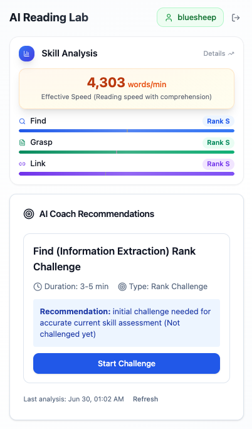Click the Skill Analysis bar chart icon
This screenshot has width=252, height=429.
click(26, 53)
